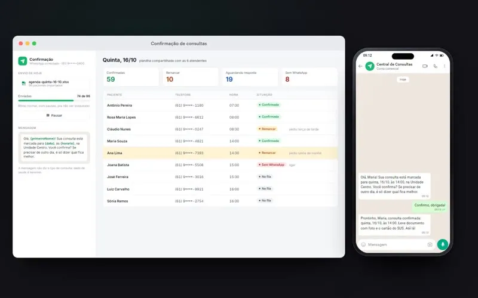Select the Confirmadas 59 summary card
The width and height of the screenshot is (478, 298).
(131, 77)
